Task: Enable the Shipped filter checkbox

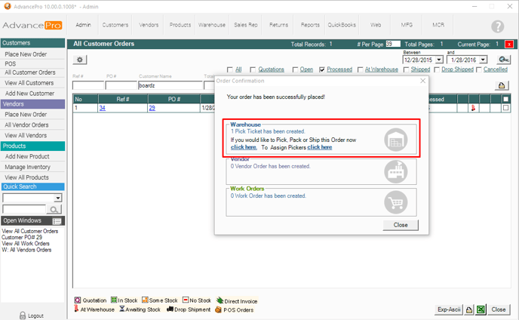Action: [x=405, y=69]
